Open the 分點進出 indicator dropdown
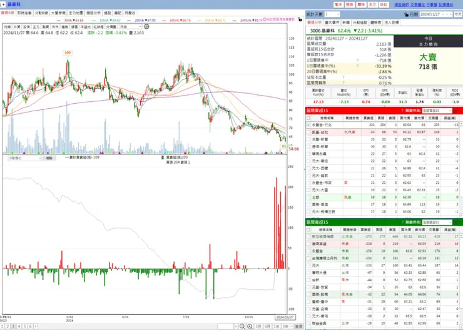463x330 pixels. [x=25, y=158]
